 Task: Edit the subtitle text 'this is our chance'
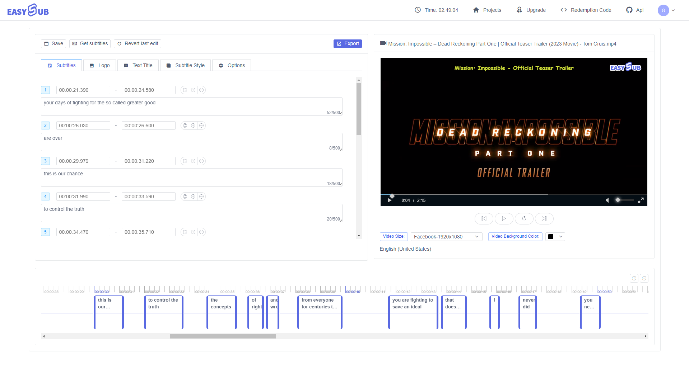191,177
